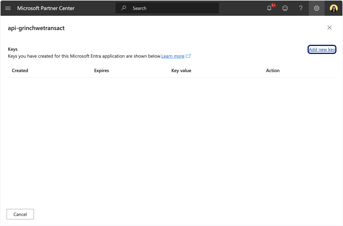The width and height of the screenshot is (343, 226).
Task: Open the Learn more link
Action: (173, 56)
